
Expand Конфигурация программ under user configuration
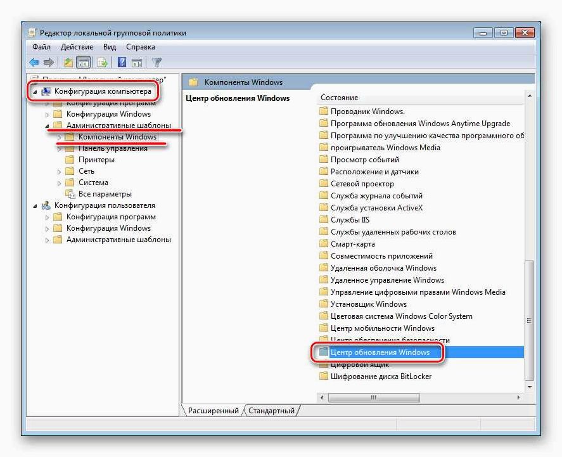[x=47, y=217]
